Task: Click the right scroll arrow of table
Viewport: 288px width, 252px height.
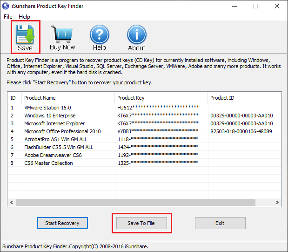Action: click(x=277, y=202)
